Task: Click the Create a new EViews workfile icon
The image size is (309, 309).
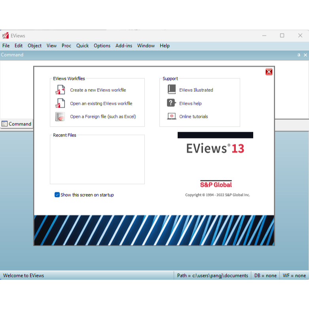Action: (x=60, y=90)
